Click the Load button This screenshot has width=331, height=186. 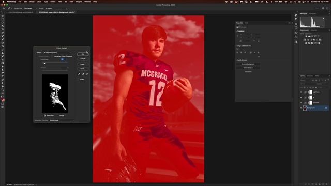click(83, 64)
